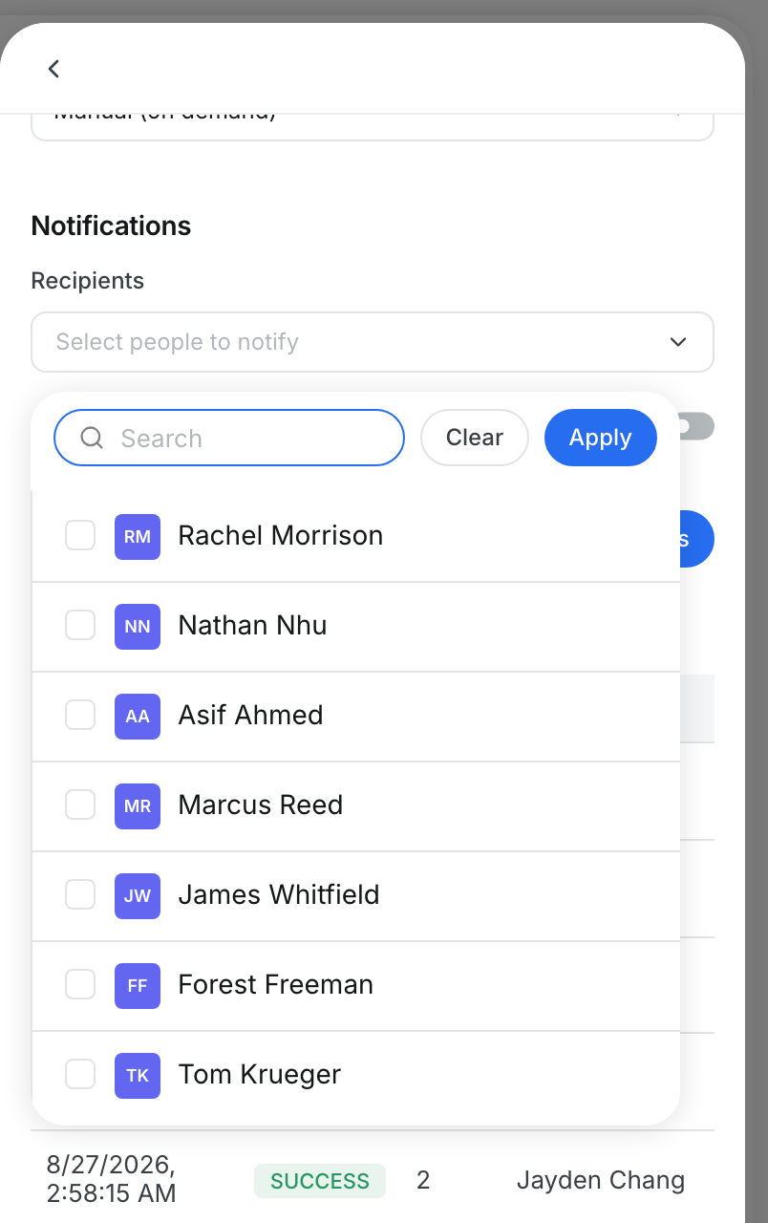Select the Asif Ahmed checkbox
Screen dimensions: 768x1223
80,715
